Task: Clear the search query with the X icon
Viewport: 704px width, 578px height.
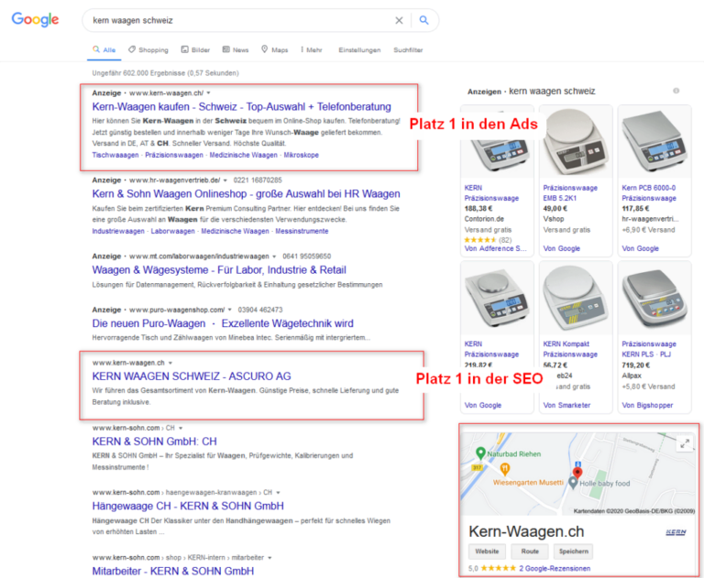Action: point(399,20)
